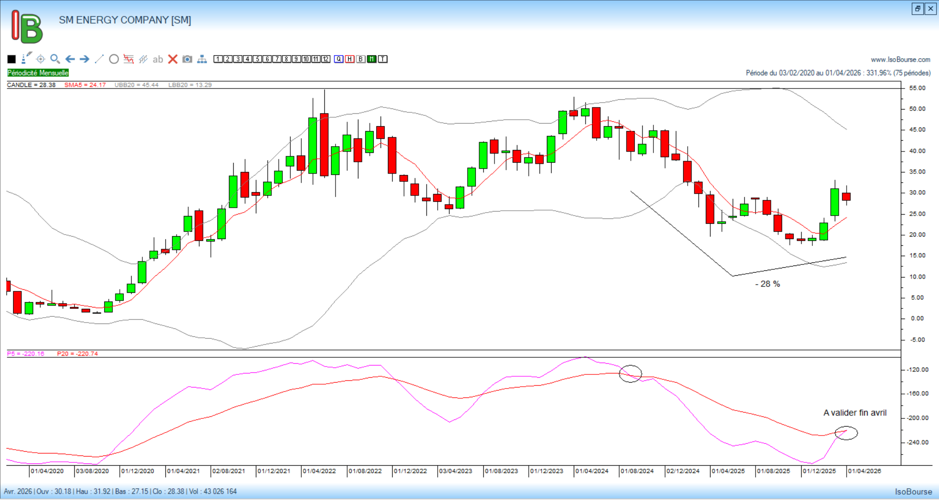
Task: Select numbered preset 12
Action: [326, 59]
